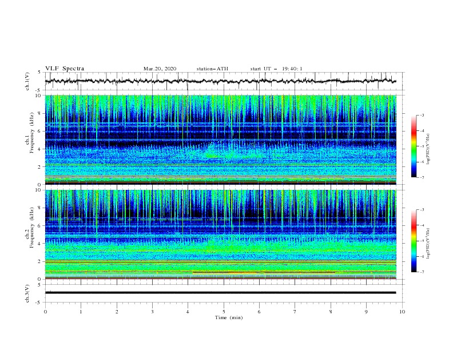
Task: Click the "ch.3(V)" waveform axis label
Action: tap(27, 293)
